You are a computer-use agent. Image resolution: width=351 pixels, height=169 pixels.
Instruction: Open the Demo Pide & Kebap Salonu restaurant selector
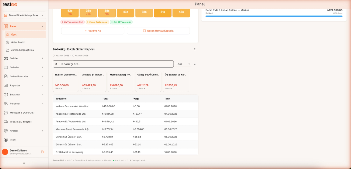(x=24, y=15)
